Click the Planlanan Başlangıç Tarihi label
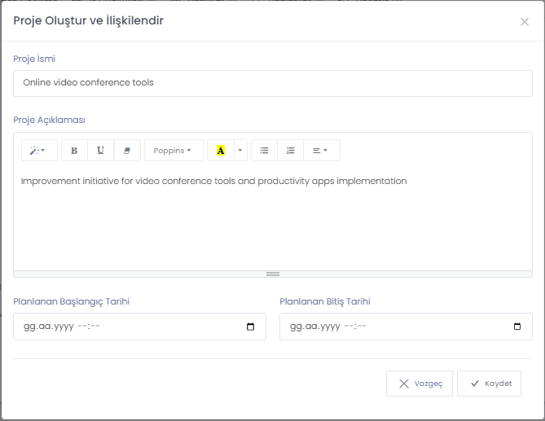545x421 pixels. pos(71,301)
